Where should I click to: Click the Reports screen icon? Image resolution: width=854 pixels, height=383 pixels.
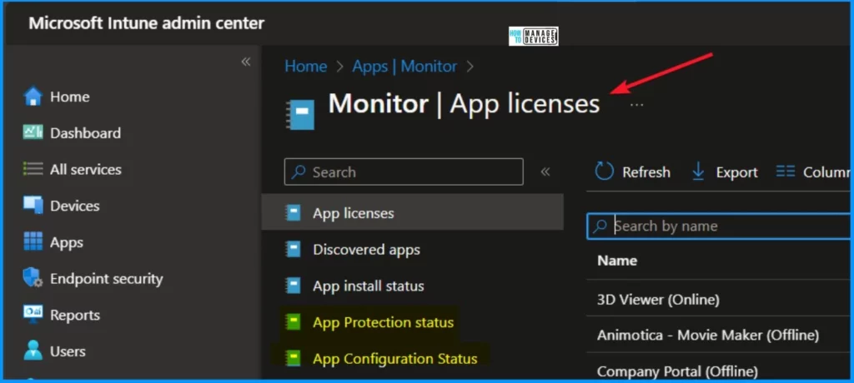pyautogui.click(x=33, y=314)
